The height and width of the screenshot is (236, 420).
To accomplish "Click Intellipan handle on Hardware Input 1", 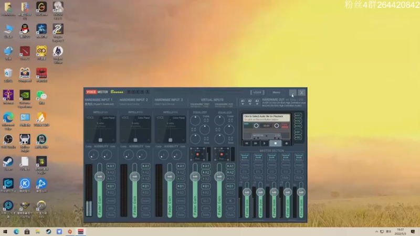I will (100, 140).
